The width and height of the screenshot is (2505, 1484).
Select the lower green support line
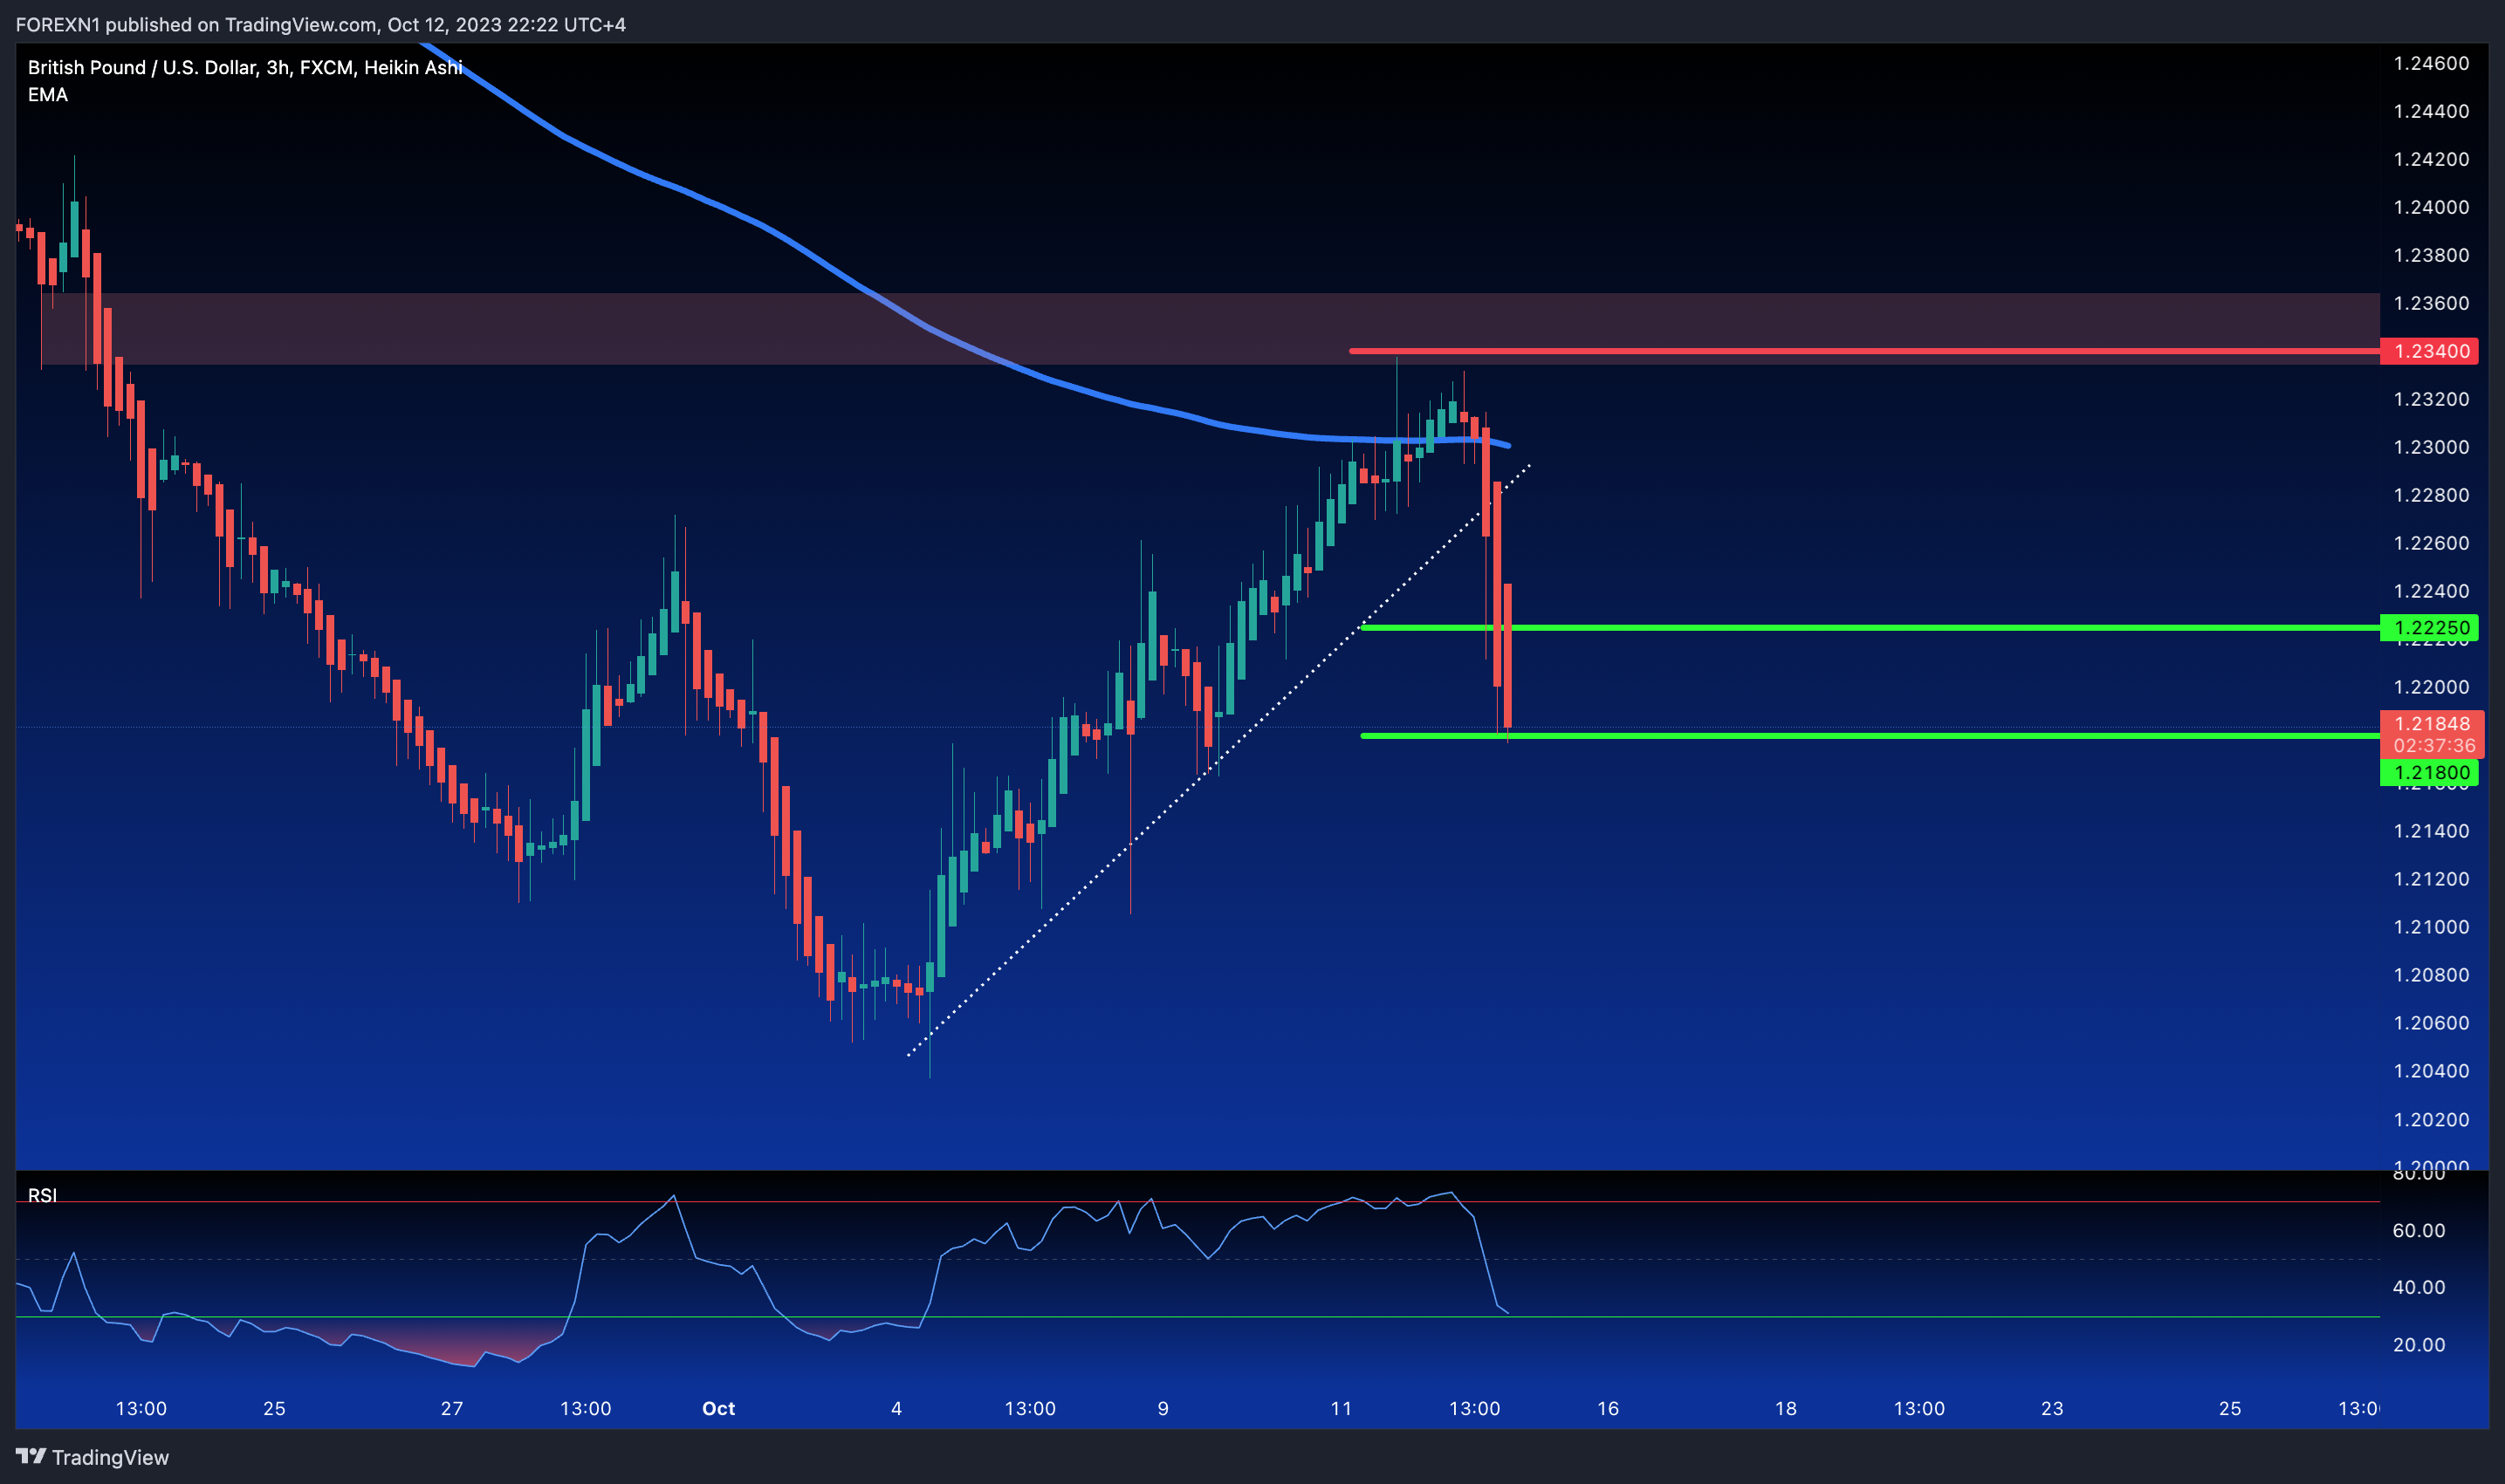(x=1869, y=736)
